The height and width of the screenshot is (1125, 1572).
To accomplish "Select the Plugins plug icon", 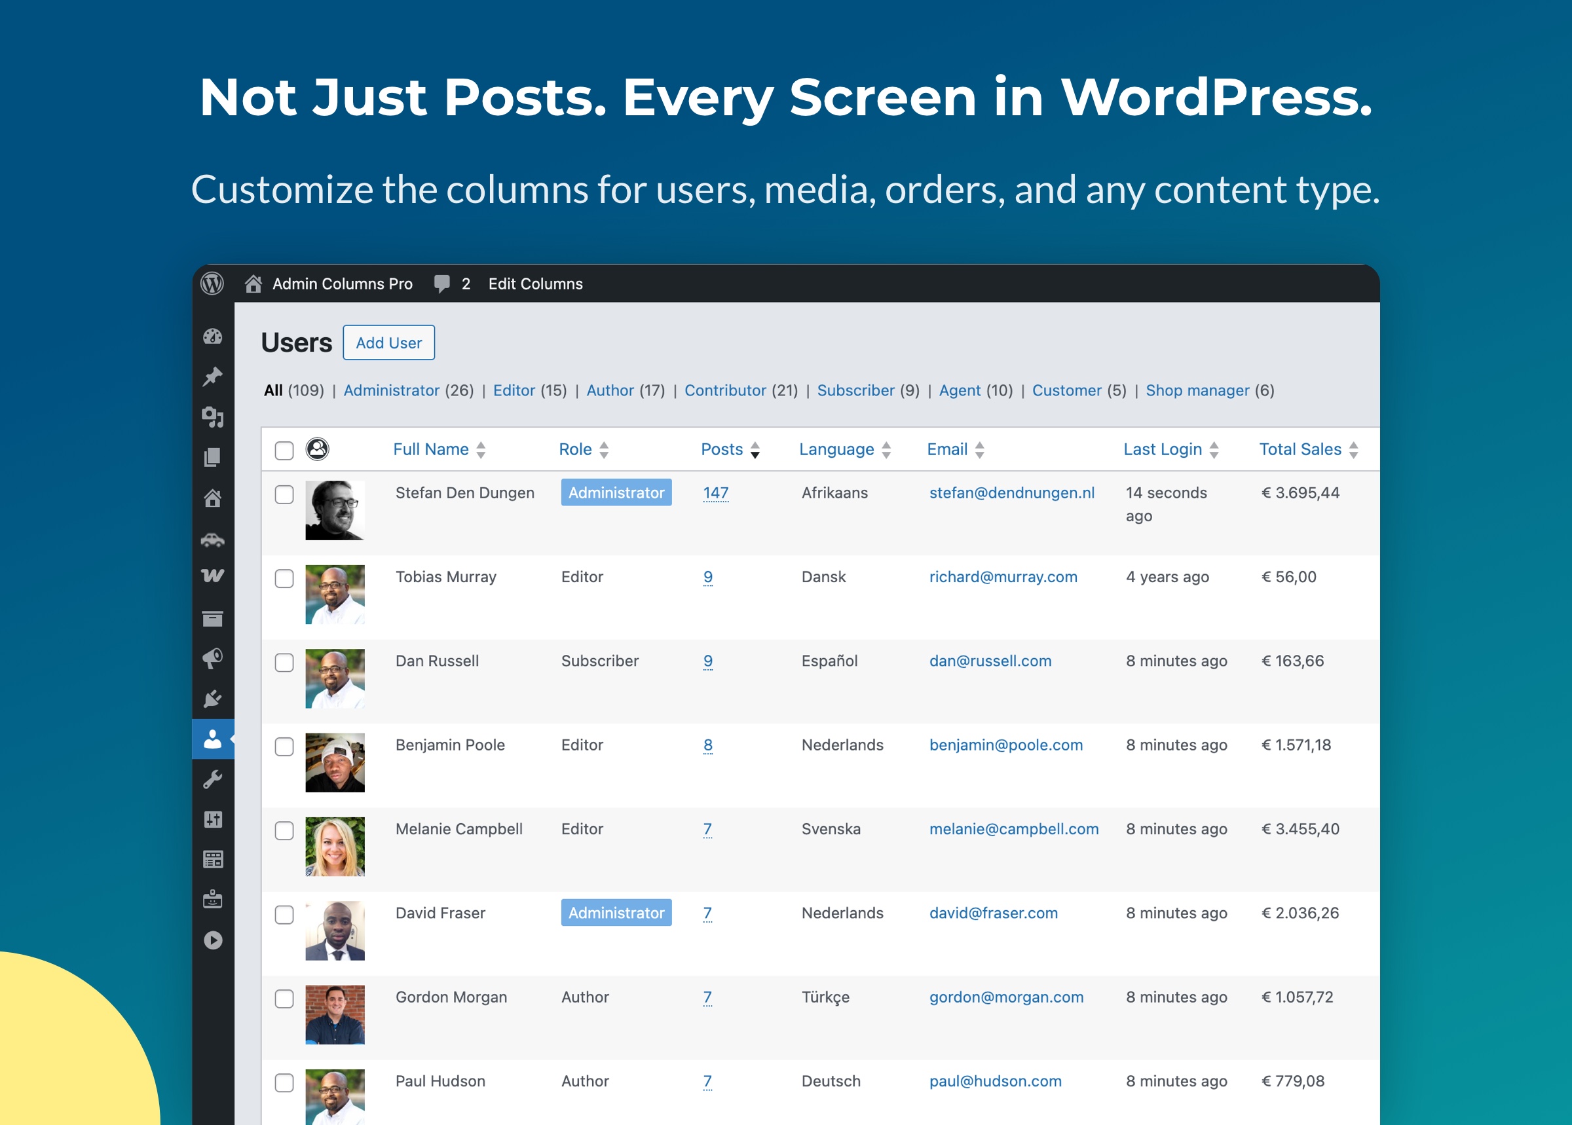I will tap(213, 699).
